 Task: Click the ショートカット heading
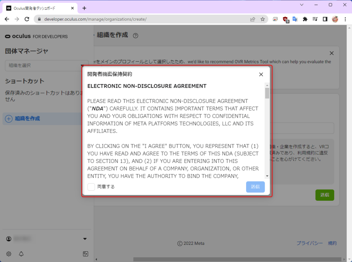[25, 81]
